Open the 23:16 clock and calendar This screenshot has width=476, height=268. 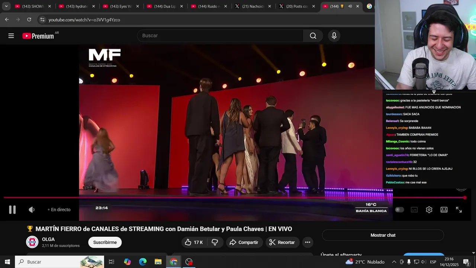click(x=449, y=262)
